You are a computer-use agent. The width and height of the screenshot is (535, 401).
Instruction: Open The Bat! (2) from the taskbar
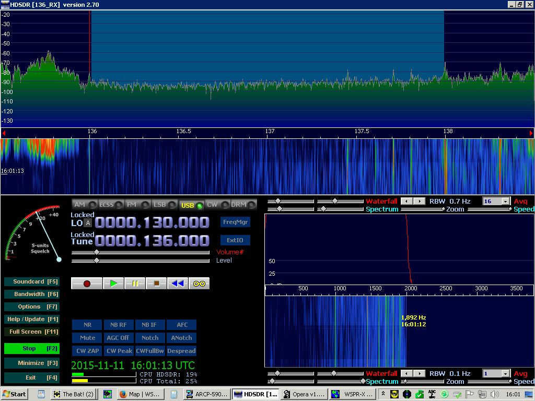(x=73, y=394)
